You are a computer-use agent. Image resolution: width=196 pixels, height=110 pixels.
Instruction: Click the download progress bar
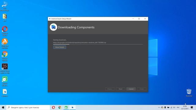click(x=98, y=44)
